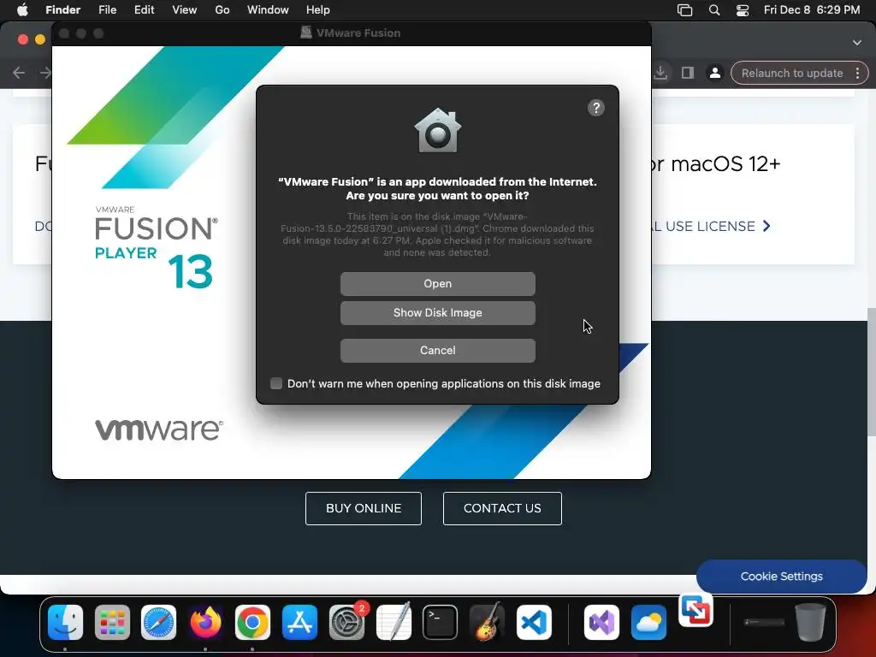The width and height of the screenshot is (876, 657).
Task: Cancel the Gatekeeper warning dialog
Action: click(437, 350)
